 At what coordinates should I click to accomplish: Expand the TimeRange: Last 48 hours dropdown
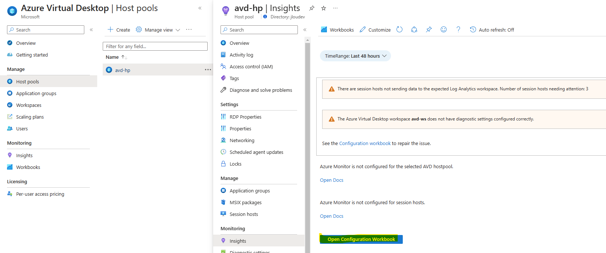click(355, 56)
